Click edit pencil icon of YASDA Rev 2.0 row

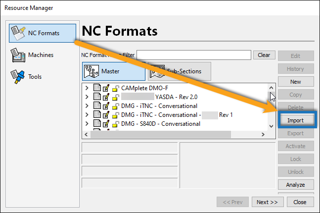(106, 97)
